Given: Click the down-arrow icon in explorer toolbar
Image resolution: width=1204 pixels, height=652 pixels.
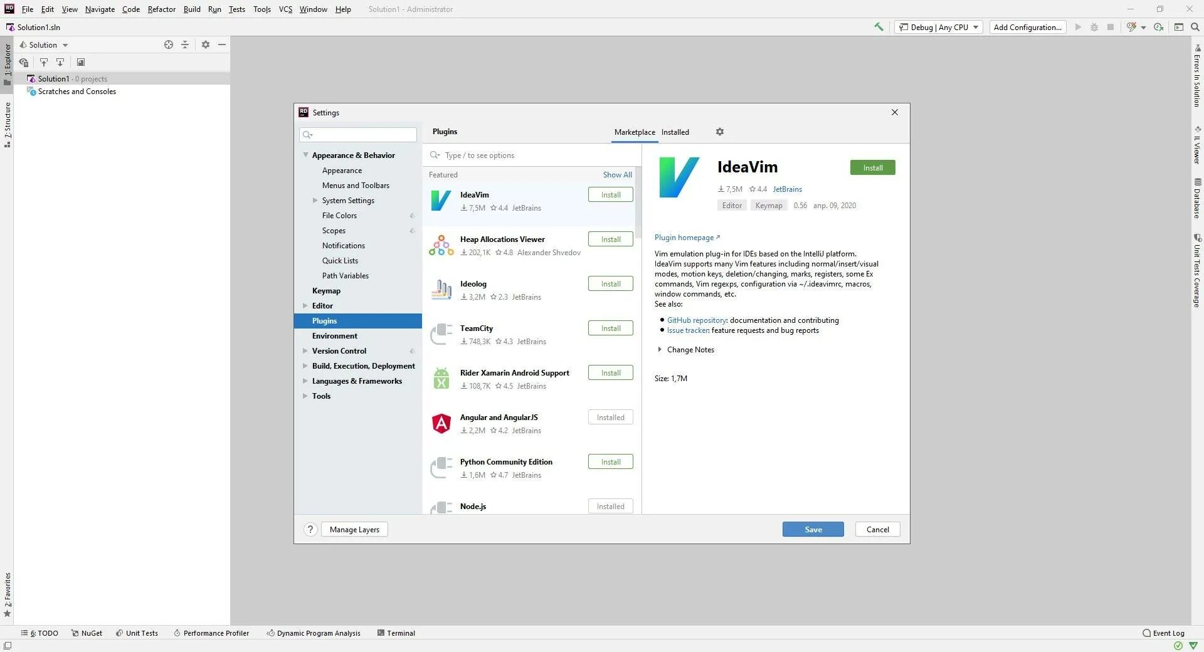Looking at the screenshot, I should [x=60, y=62].
